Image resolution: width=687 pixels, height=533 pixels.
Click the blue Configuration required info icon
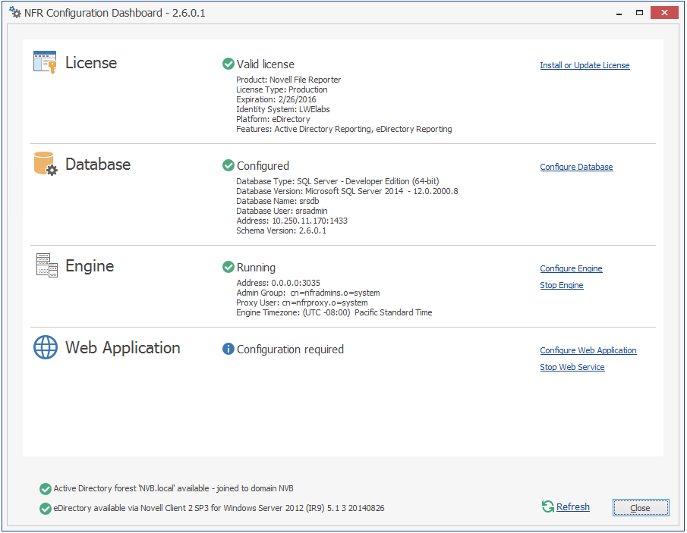[228, 350]
